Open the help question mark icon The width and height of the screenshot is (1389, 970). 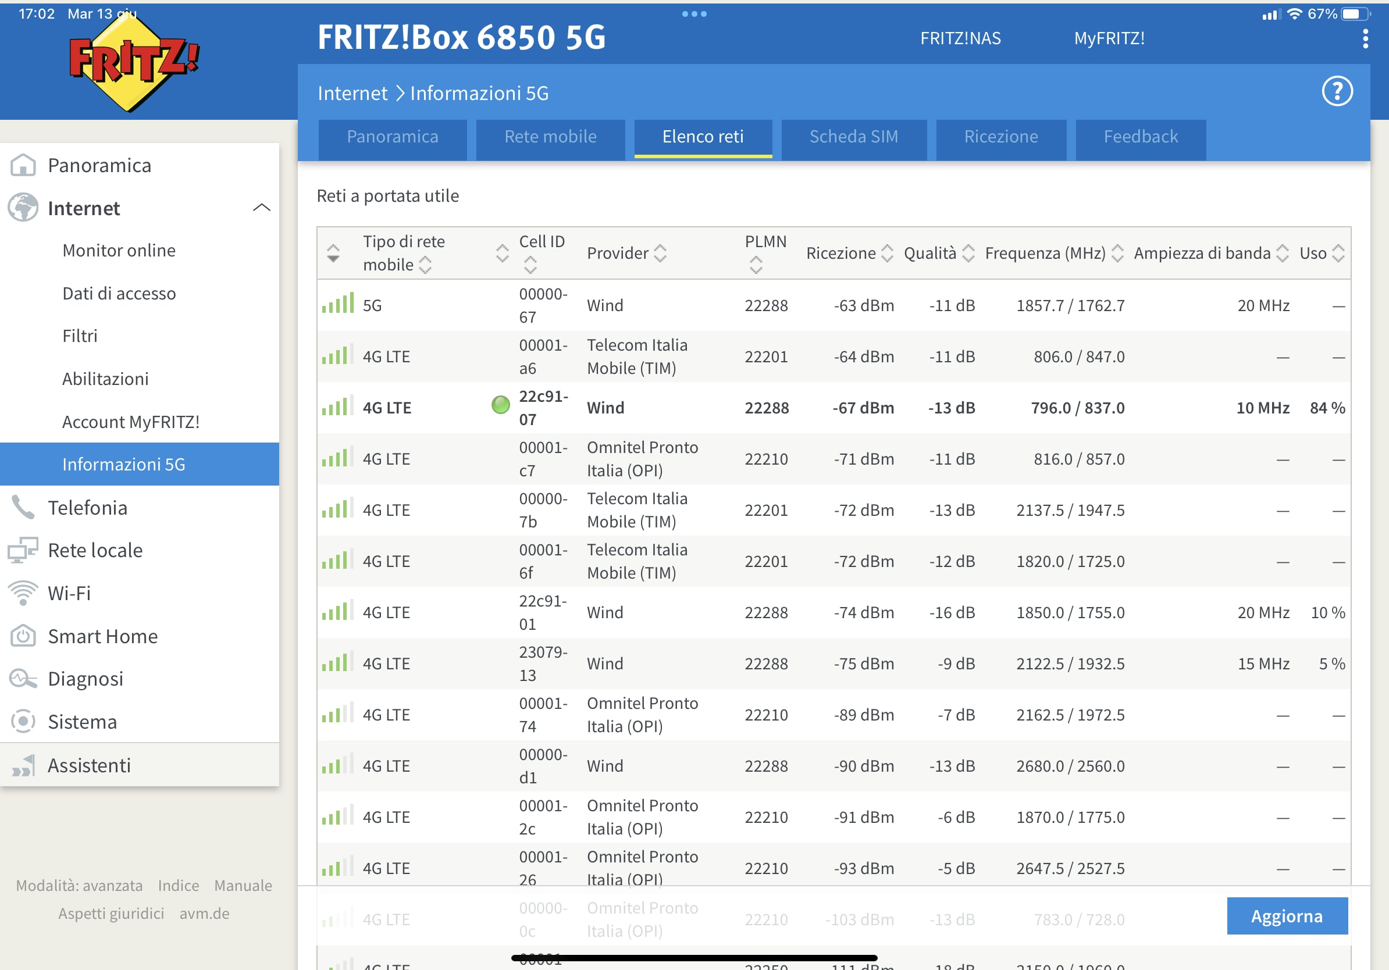tap(1337, 92)
